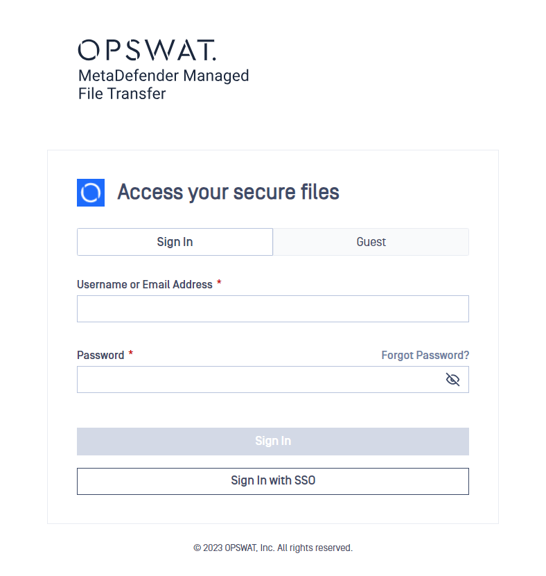Select the Sign In tab
The width and height of the screenshot is (546, 576).
pyautogui.click(x=175, y=242)
